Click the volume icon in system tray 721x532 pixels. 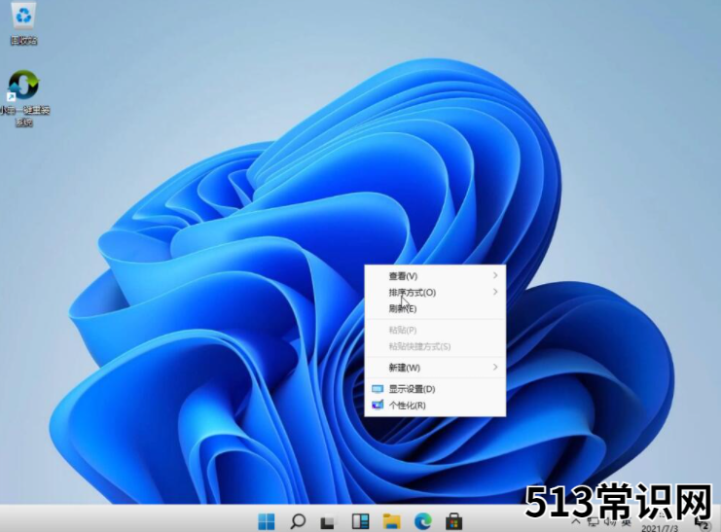[610, 521]
